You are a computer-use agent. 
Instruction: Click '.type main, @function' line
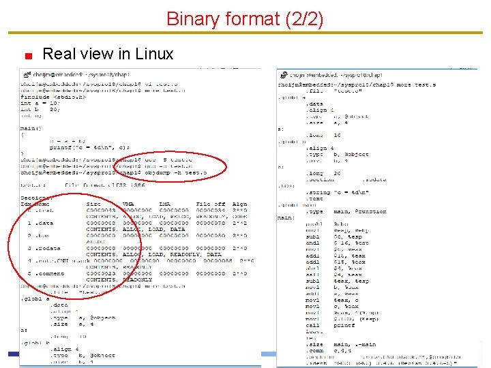346,211
